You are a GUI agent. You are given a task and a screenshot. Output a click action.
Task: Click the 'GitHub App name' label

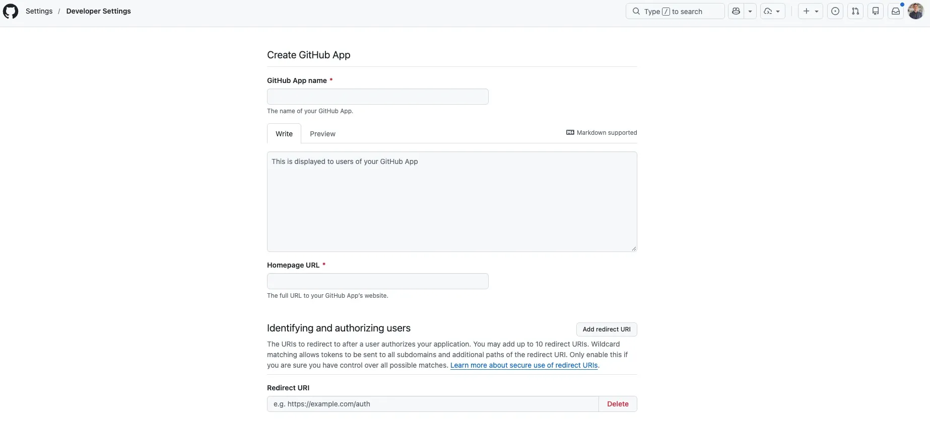[x=297, y=80]
